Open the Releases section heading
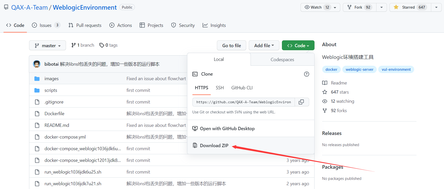The width and height of the screenshot is (444, 189). pos(332,133)
